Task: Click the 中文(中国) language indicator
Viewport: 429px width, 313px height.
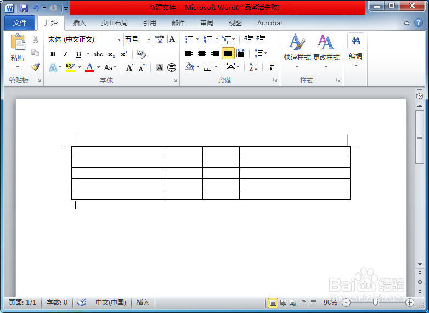Action: pyautogui.click(x=110, y=303)
